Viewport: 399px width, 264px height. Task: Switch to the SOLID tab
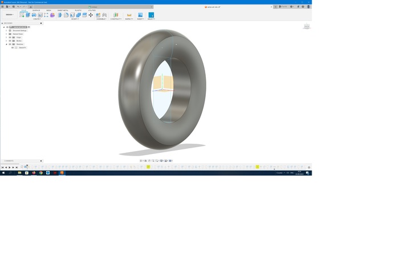[x=24, y=10]
